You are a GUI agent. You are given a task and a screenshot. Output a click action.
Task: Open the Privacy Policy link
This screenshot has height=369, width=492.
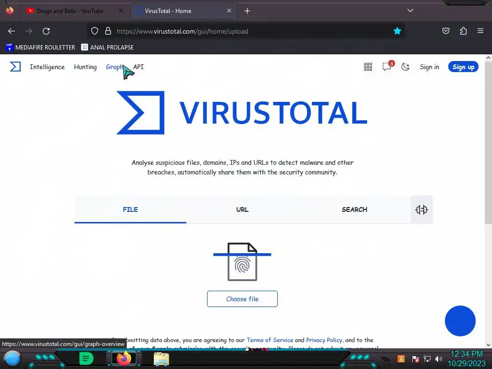tap(324, 340)
